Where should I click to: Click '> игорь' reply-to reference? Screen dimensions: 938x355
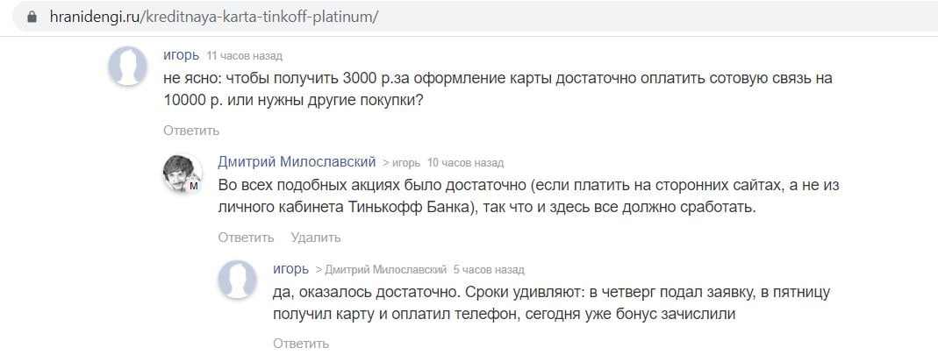click(x=401, y=163)
